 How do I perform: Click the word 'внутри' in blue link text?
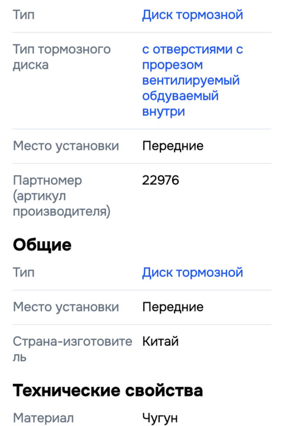(x=163, y=112)
